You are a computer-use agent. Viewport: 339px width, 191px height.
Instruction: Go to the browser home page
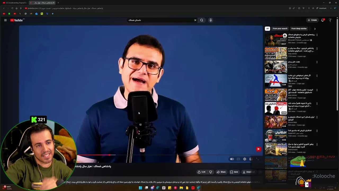[x=16, y=8]
